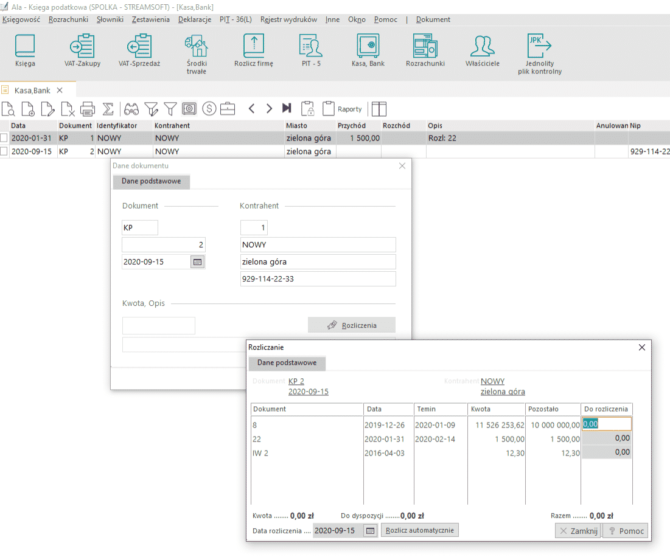The image size is (670, 557).
Task: Click the briefcase icon
Action: click(x=228, y=109)
